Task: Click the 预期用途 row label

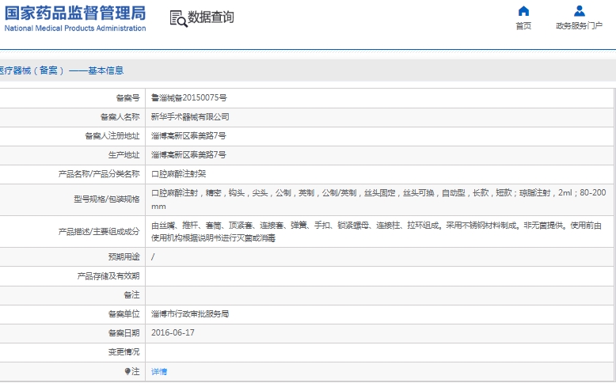Action: (x=124, y=257)
